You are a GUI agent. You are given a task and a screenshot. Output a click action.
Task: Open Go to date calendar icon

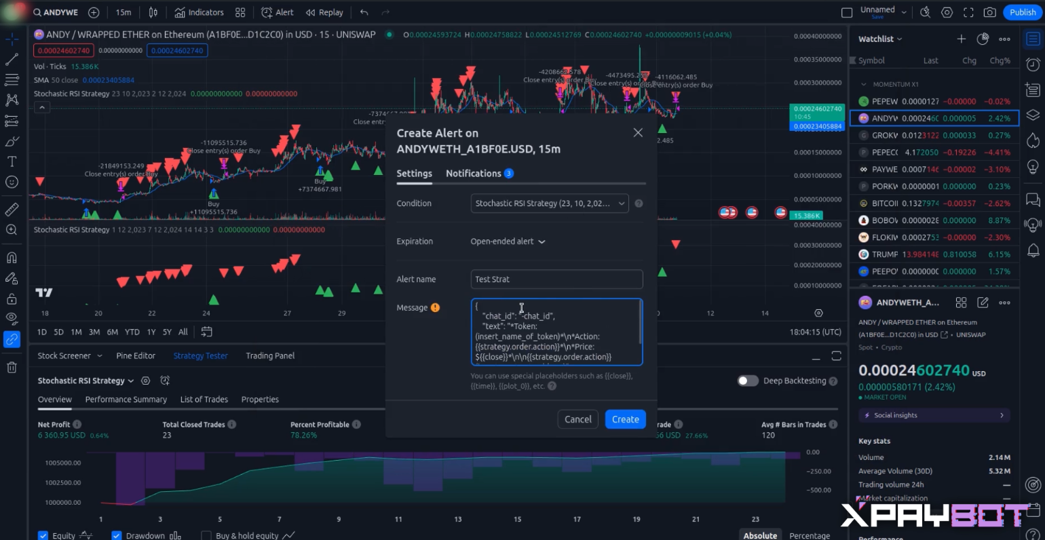coord(206,332)
